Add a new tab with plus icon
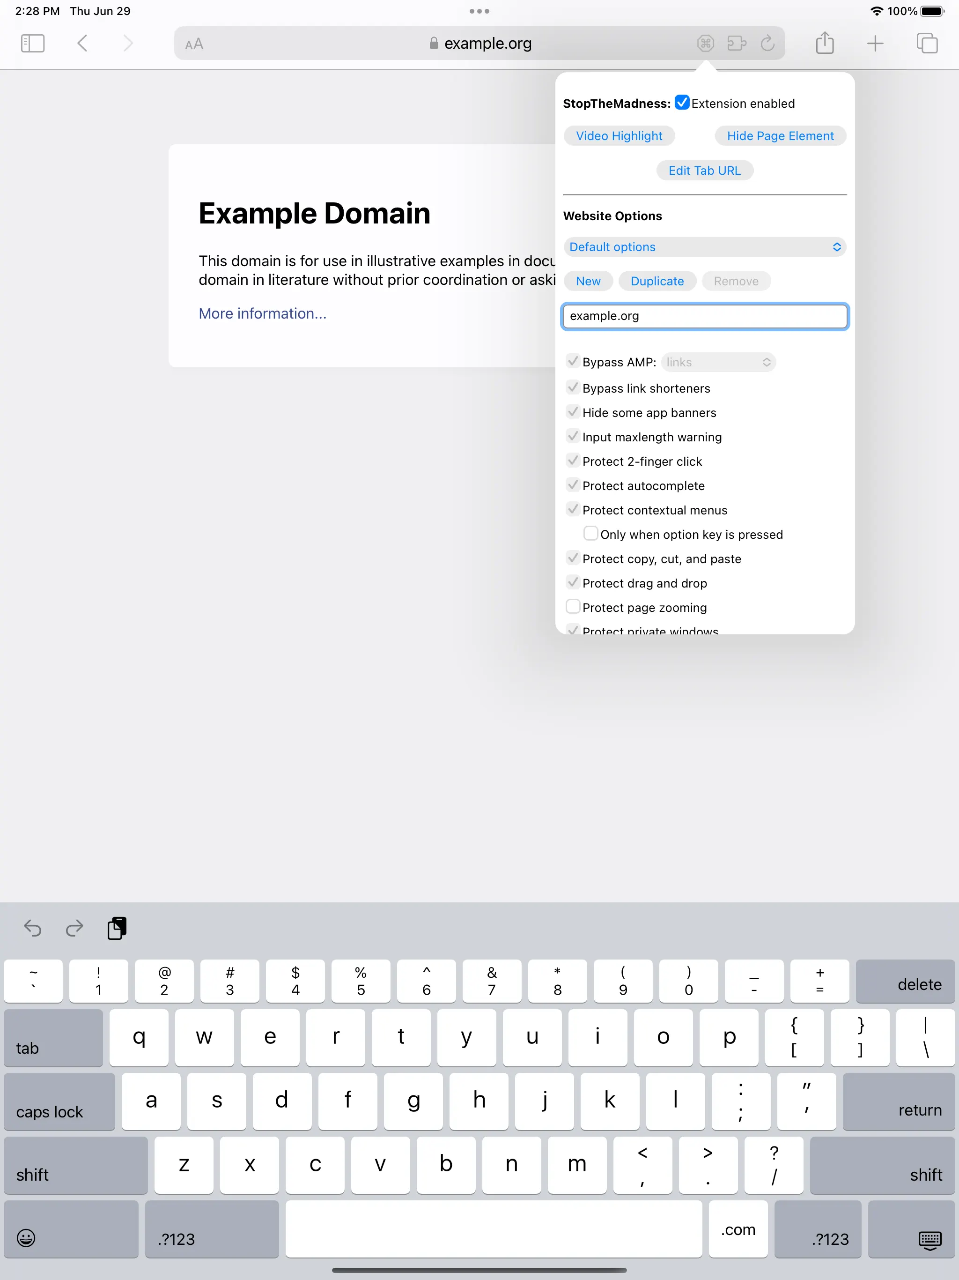 tap(875, 44)
